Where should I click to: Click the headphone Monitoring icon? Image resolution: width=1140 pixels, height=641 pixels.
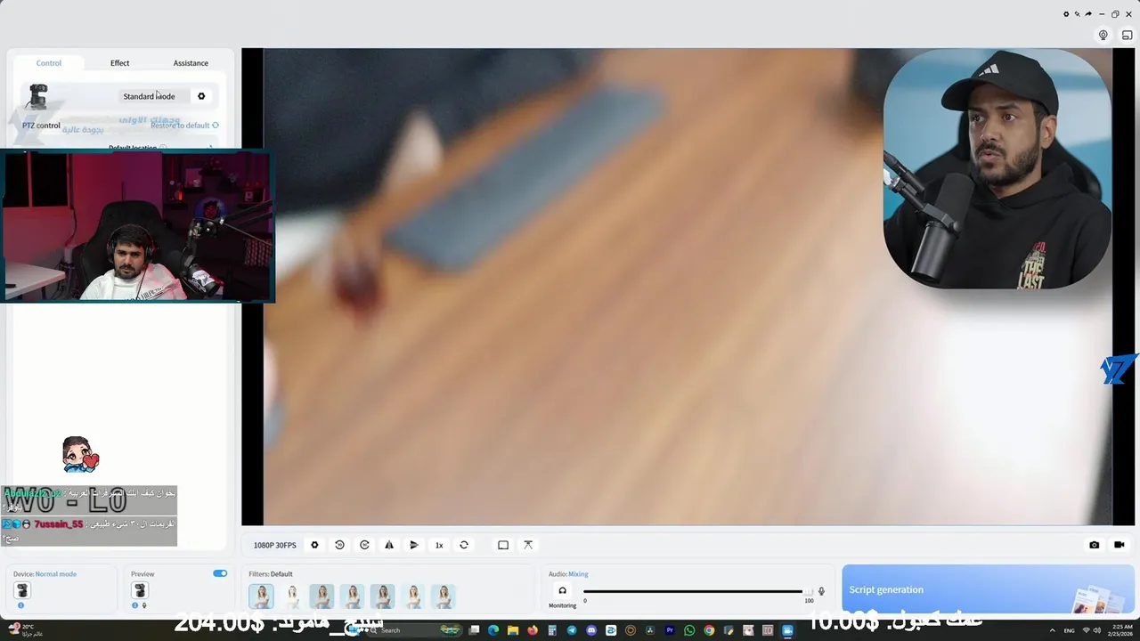(x=562, y=590)
